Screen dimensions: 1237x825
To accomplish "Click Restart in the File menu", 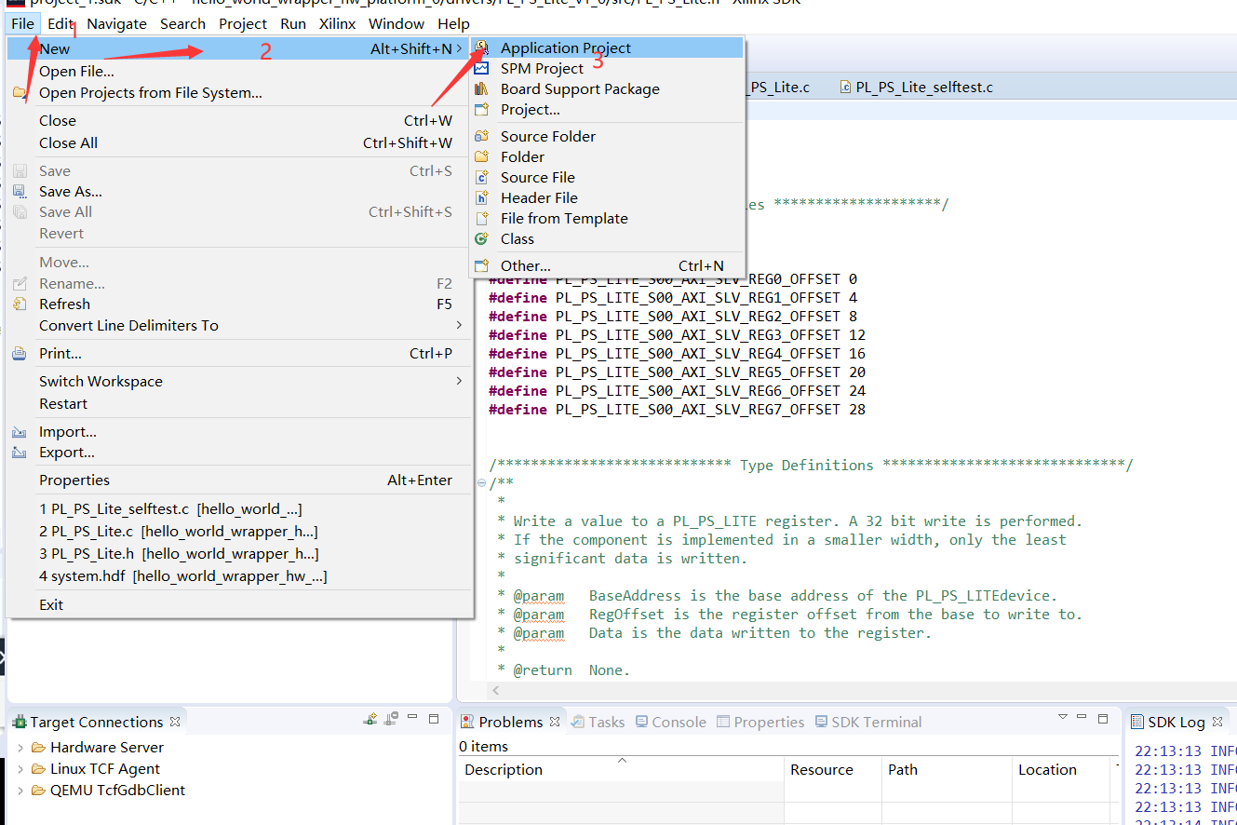I will [x=239, y=403].
